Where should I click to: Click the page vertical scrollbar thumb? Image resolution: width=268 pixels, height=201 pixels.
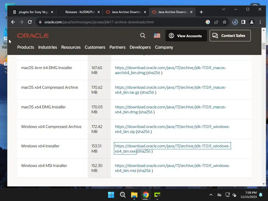click(264, 46)
